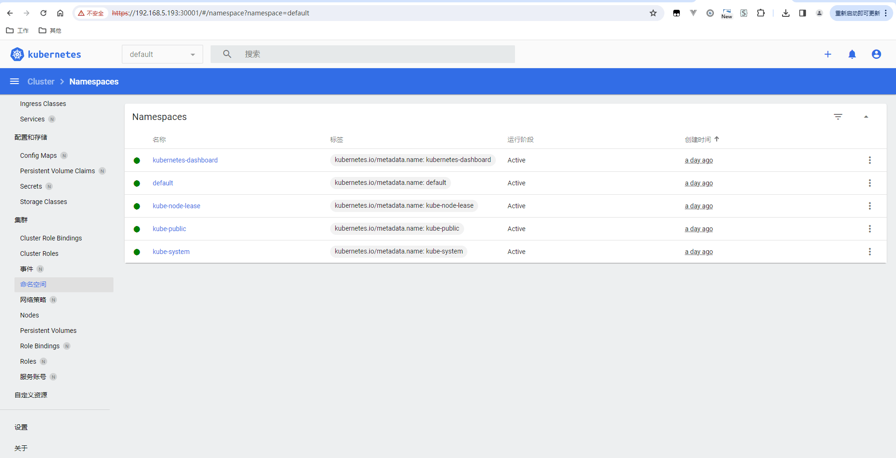Open the 其他 bookmarks folder
This screenshot has height=458, width=896.
[x=50, y=30]
